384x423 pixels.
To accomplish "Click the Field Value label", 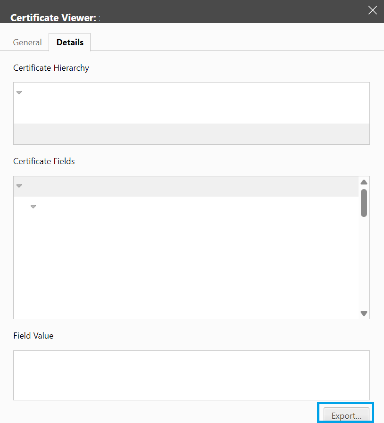I will [33, 336].
